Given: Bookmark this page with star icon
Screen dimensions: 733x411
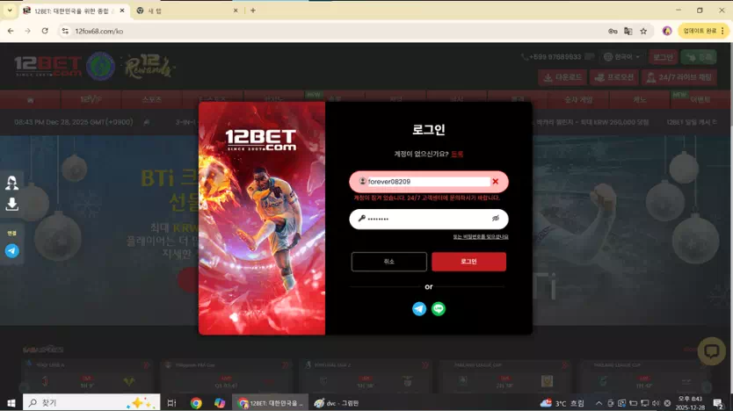Looking at the screenshot, I should pos(643,31).
